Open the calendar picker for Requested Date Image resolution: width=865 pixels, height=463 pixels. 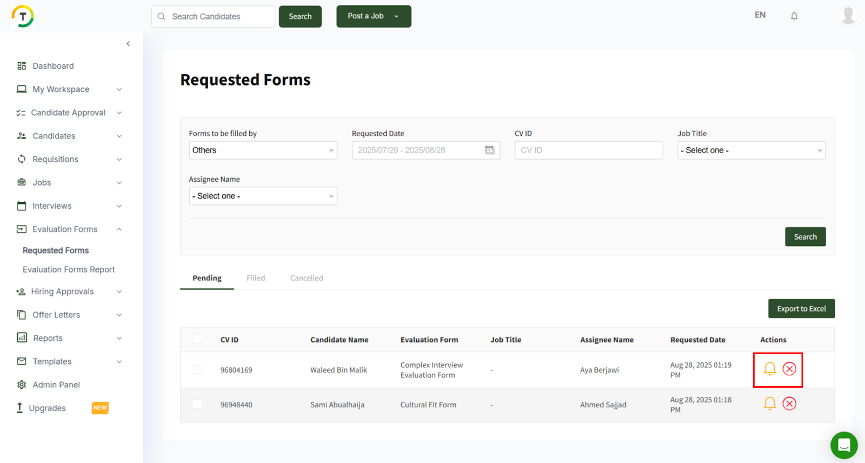pyautogui.click(x=489, y=150)
